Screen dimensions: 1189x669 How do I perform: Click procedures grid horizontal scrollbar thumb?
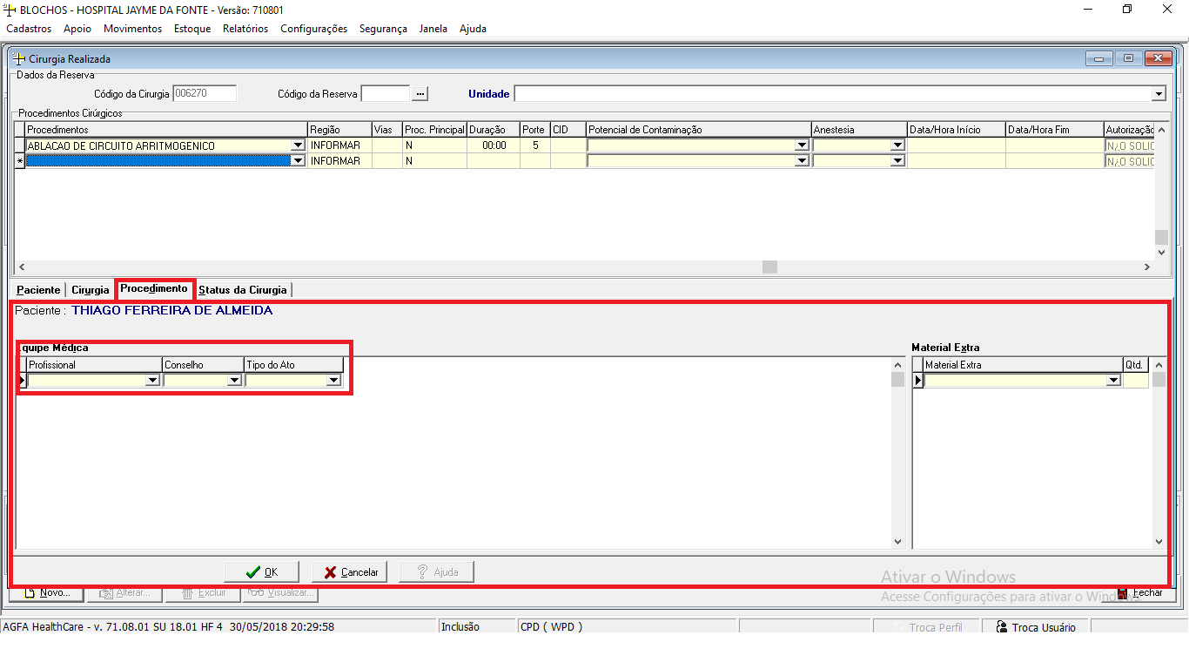(x=769, y=267)
